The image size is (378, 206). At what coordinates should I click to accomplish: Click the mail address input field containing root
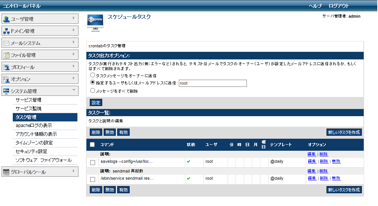213,83
